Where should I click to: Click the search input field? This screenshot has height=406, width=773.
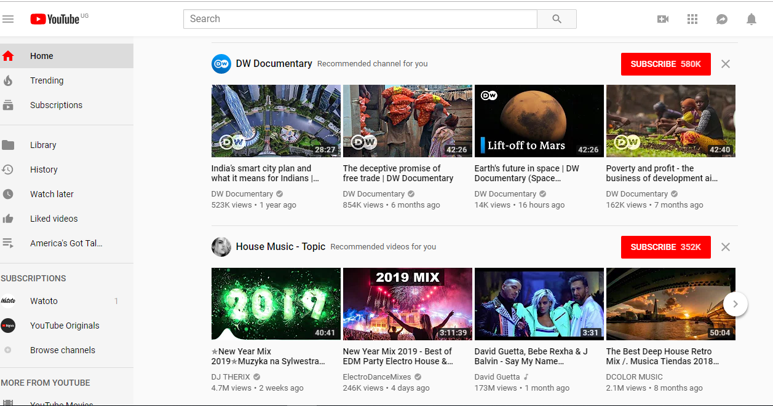pos(360,18)
